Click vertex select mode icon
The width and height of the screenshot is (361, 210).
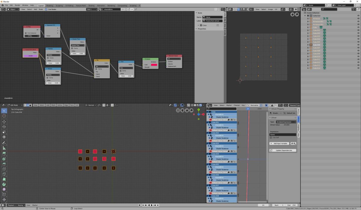[25, 105]
